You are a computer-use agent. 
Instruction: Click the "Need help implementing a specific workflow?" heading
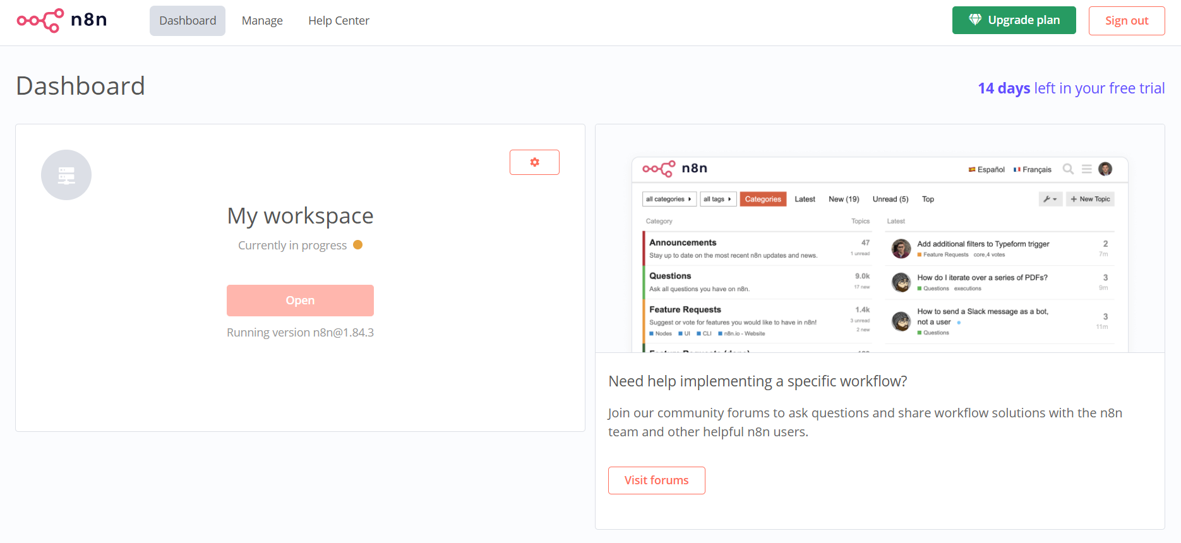(x=758, y=381)
